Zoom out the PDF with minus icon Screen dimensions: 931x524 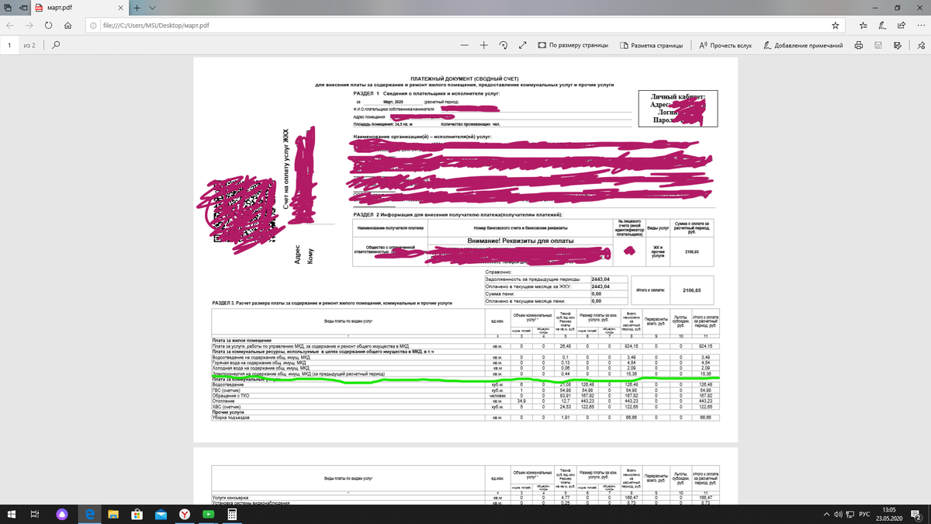(x=464, y=46)
